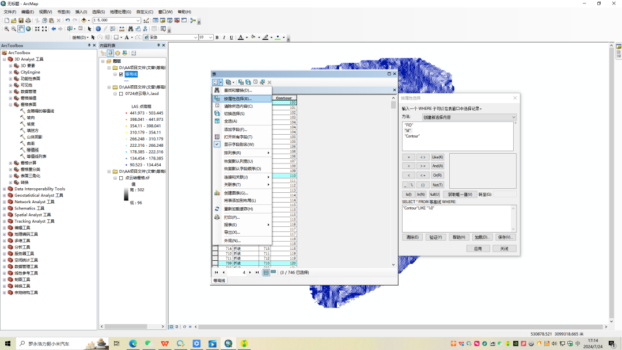
Task: Select the "Contour" field in the list
Action: pos(412,136)
